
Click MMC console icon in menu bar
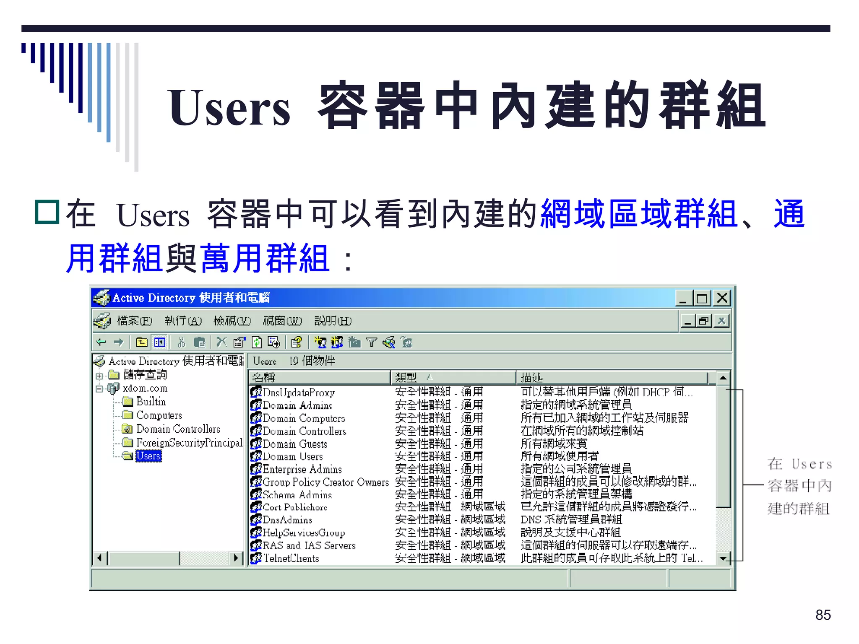[102, 321]
